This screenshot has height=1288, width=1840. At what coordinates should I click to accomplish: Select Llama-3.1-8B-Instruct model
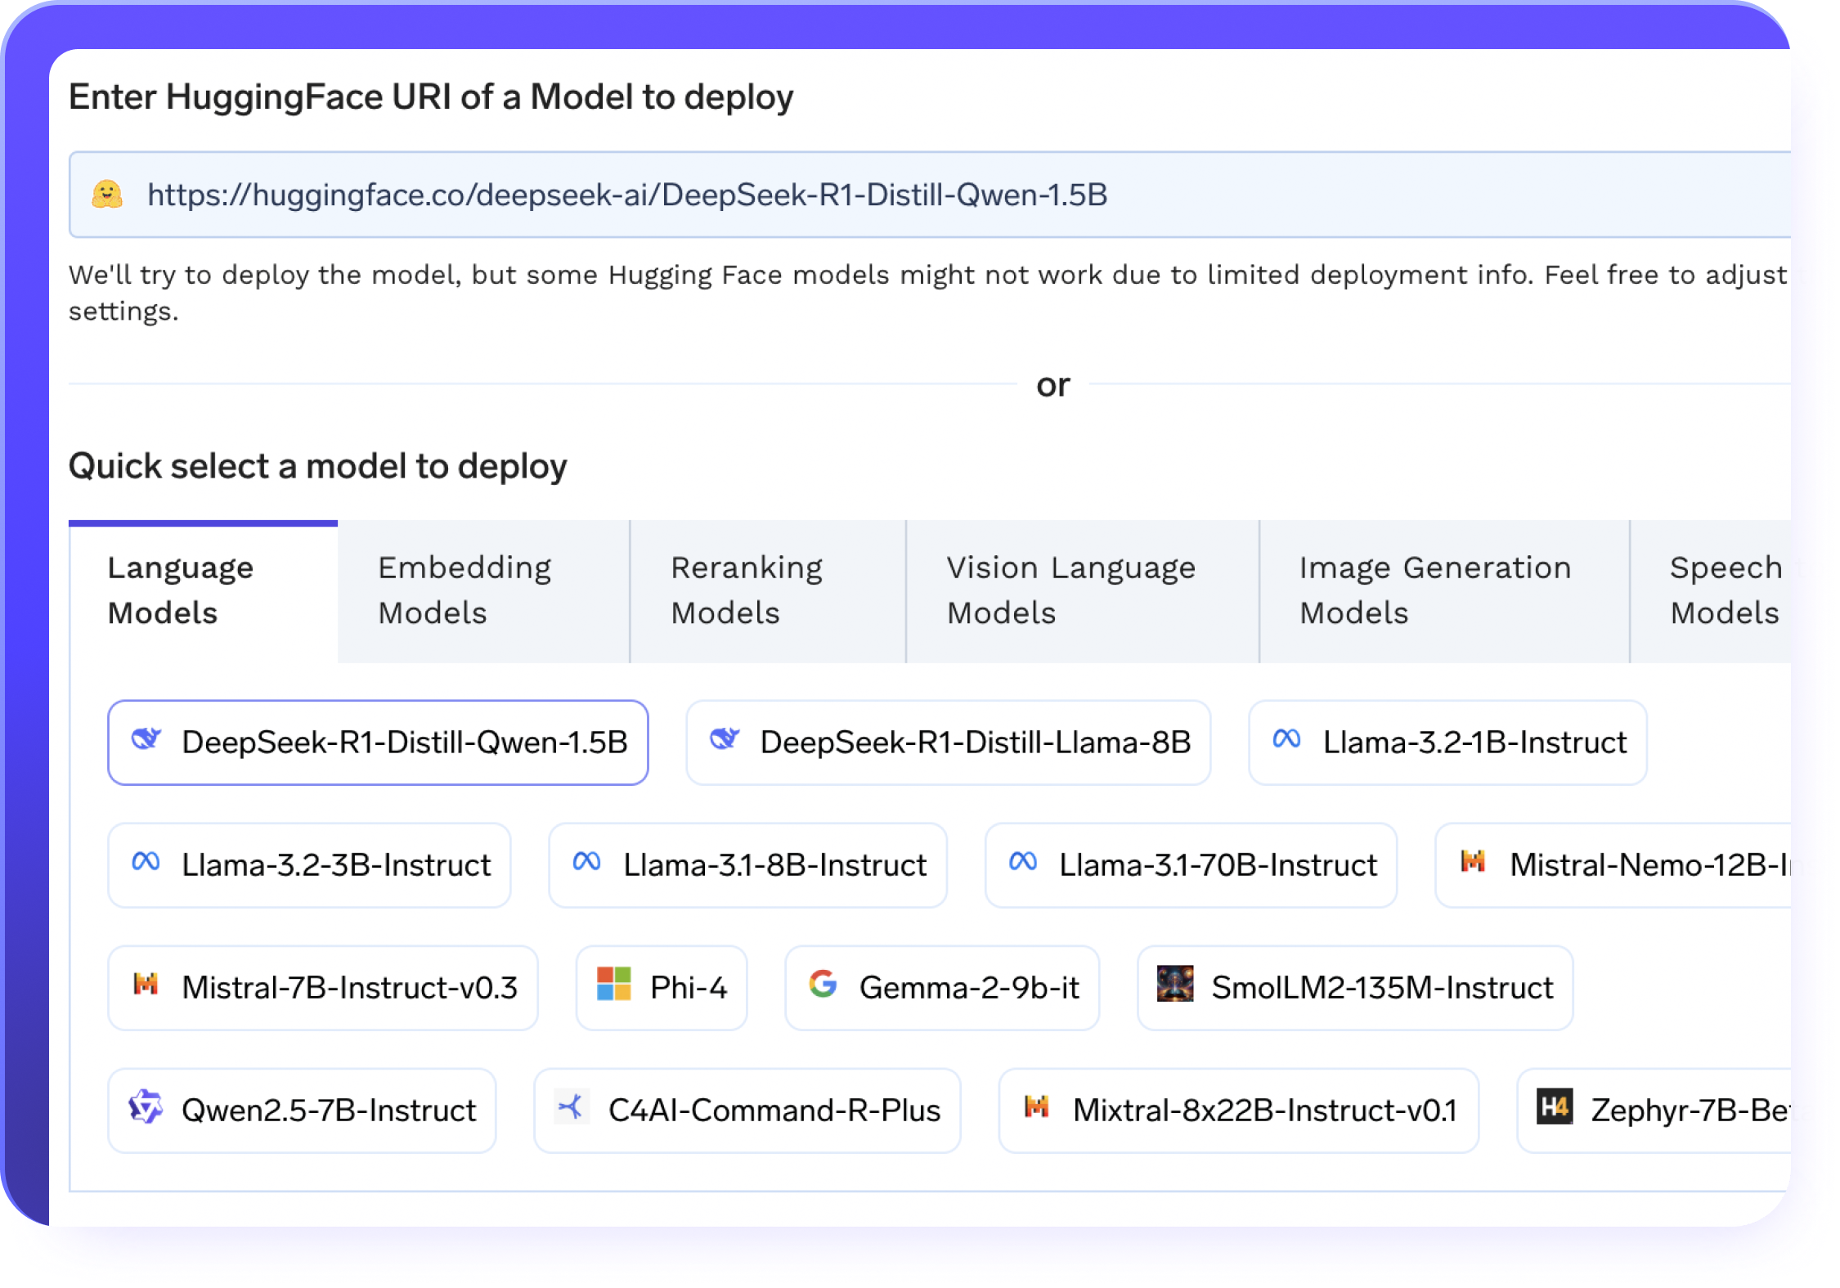(x=748, y=865)
